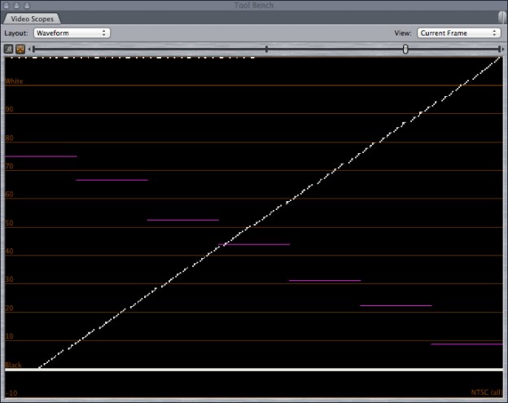Toggle the white trace brightness button
Screen dimensions: 508x403
point(9,49)
